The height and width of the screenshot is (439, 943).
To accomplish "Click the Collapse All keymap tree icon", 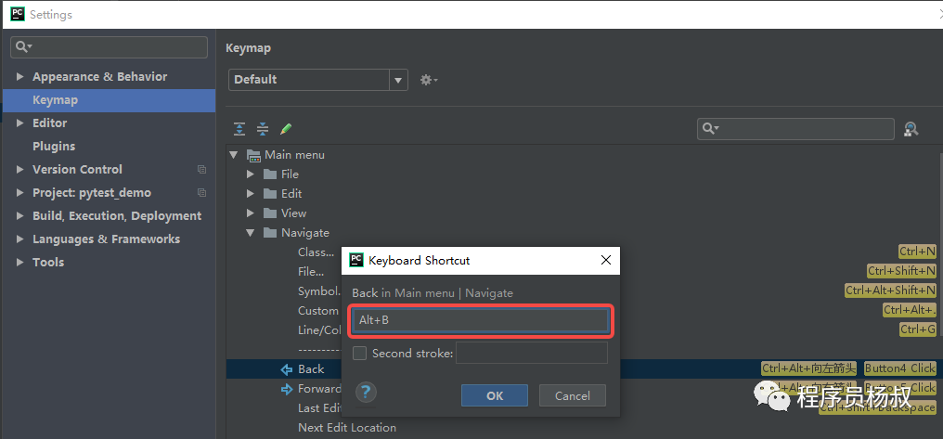I will tap(263, 129).
